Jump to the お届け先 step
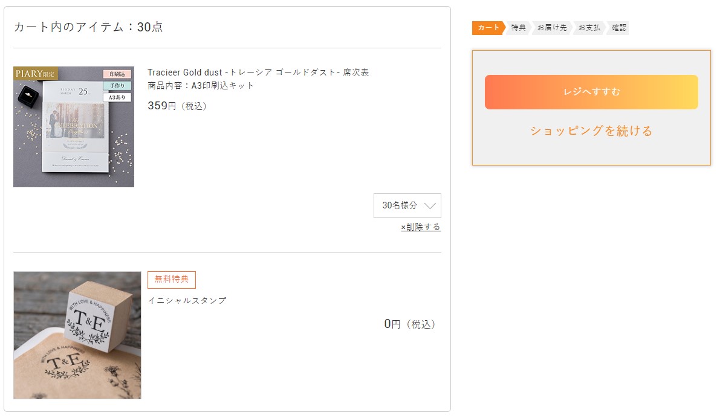 [552, 28]
